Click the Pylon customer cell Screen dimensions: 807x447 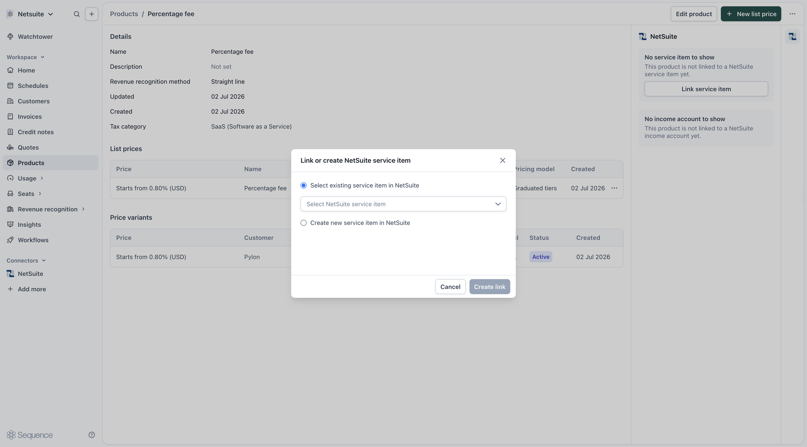point(252,257)
